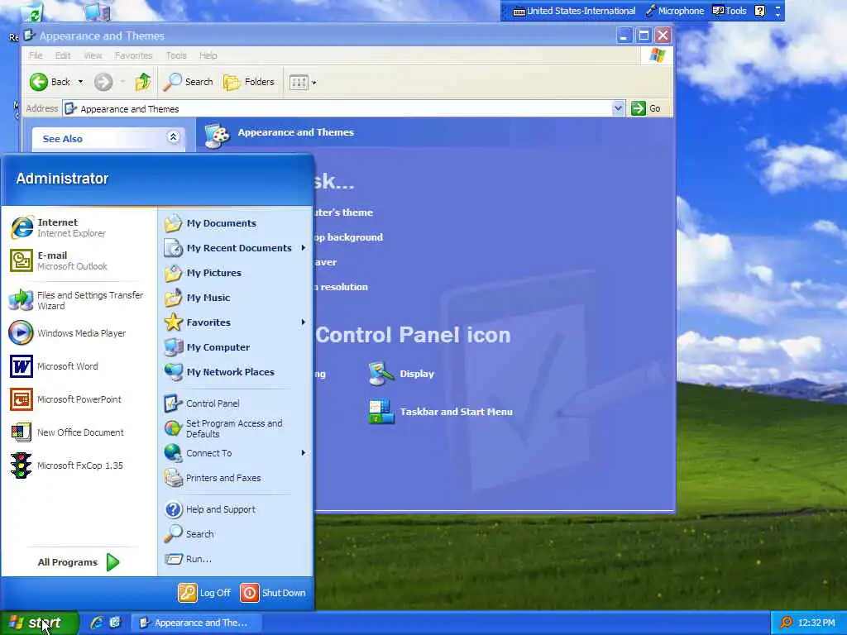Expand Favorites submenu in Start menu

click(x=303, y=322)
